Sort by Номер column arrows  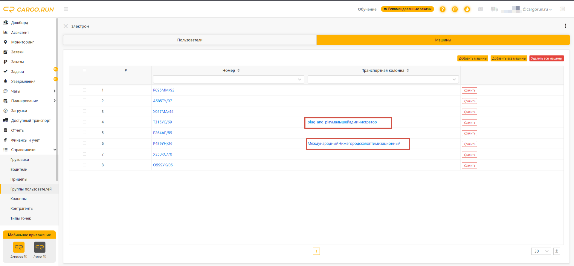(x=239, y=71)
